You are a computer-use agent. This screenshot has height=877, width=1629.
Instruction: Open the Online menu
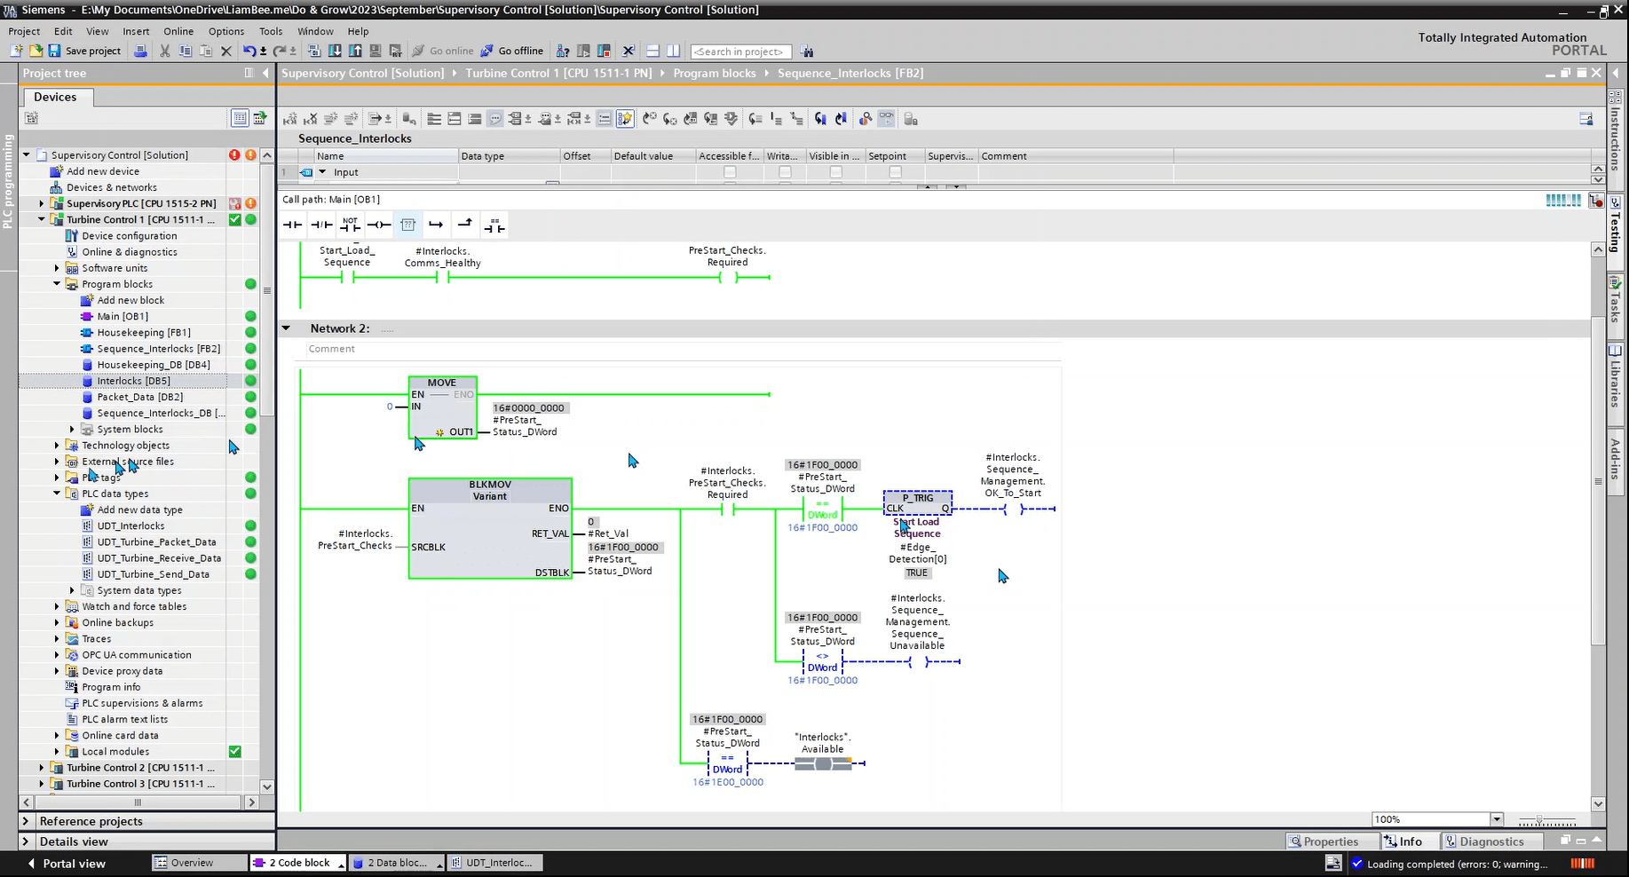[x=178, y=31]
